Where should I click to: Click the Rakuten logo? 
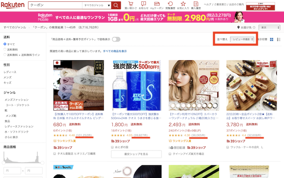point(13,5)
